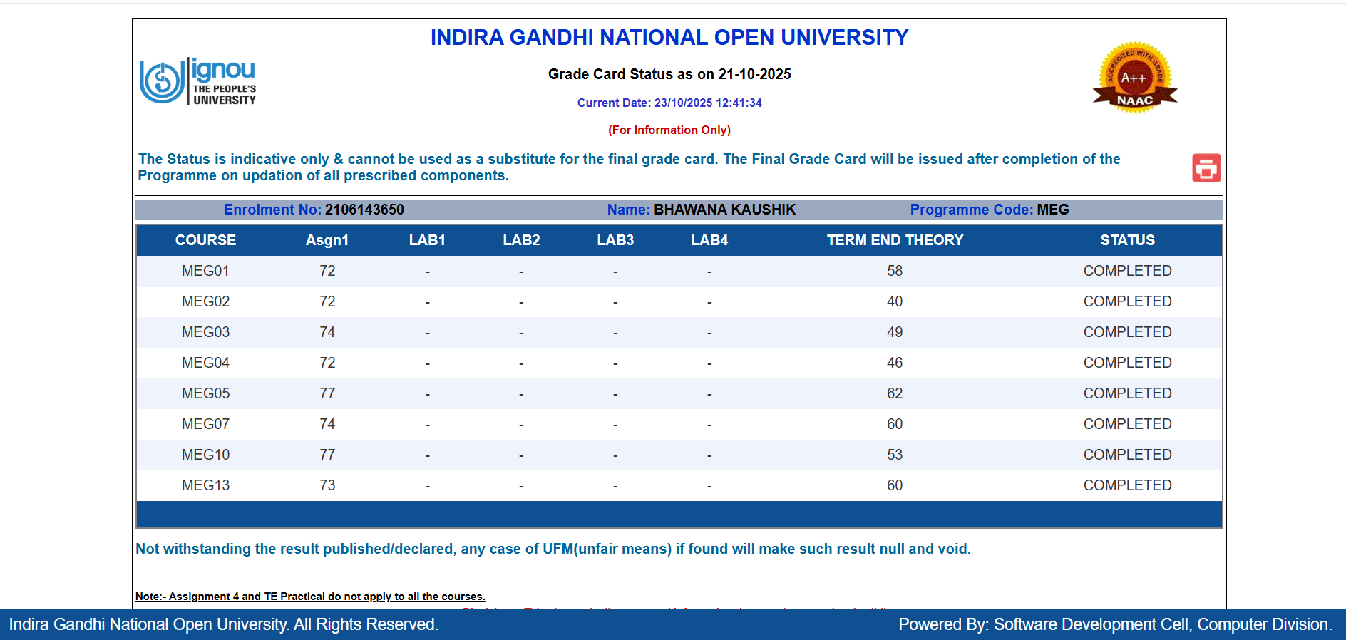Select course code MEG01
Image resolution: width=1346 pixels, height=640 pixels.
pyautogui.click(x=205, y=271)
